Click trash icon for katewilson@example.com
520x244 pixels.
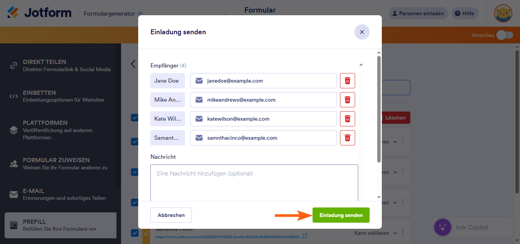(347, 119)
